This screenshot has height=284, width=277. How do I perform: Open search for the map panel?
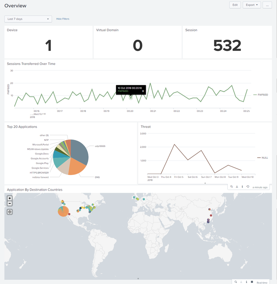(236, 282)
